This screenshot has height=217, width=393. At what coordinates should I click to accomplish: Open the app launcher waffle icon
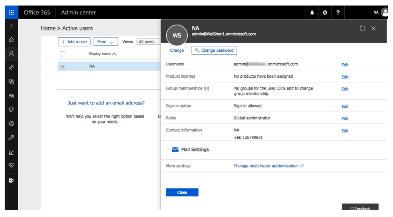coord(11,12)
